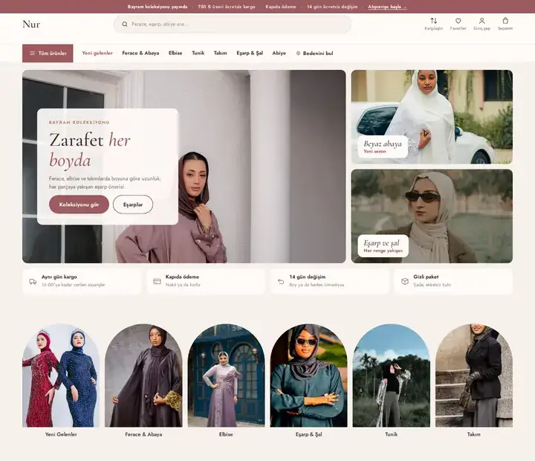Click the truck icon for Aynı gün kargo
Screen dimensions: 535x461
tap(33, 282)
